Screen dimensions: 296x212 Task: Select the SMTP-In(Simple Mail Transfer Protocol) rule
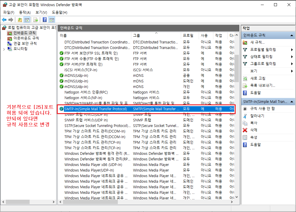click(147, 109)
